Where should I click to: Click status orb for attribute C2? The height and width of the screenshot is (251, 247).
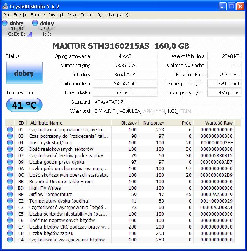[10, 201]
